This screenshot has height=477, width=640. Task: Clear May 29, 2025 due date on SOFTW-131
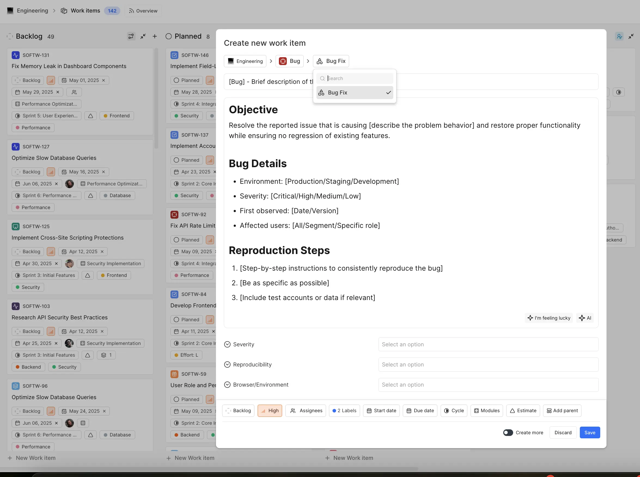pyautogui.click(x=58, y=92)
